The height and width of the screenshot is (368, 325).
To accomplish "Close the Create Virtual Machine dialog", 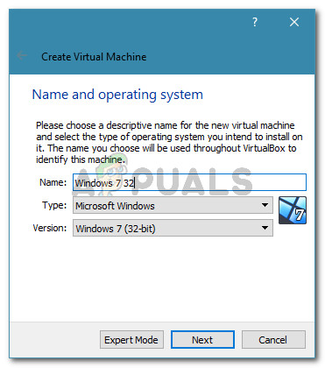I will (x=294, y=22).
